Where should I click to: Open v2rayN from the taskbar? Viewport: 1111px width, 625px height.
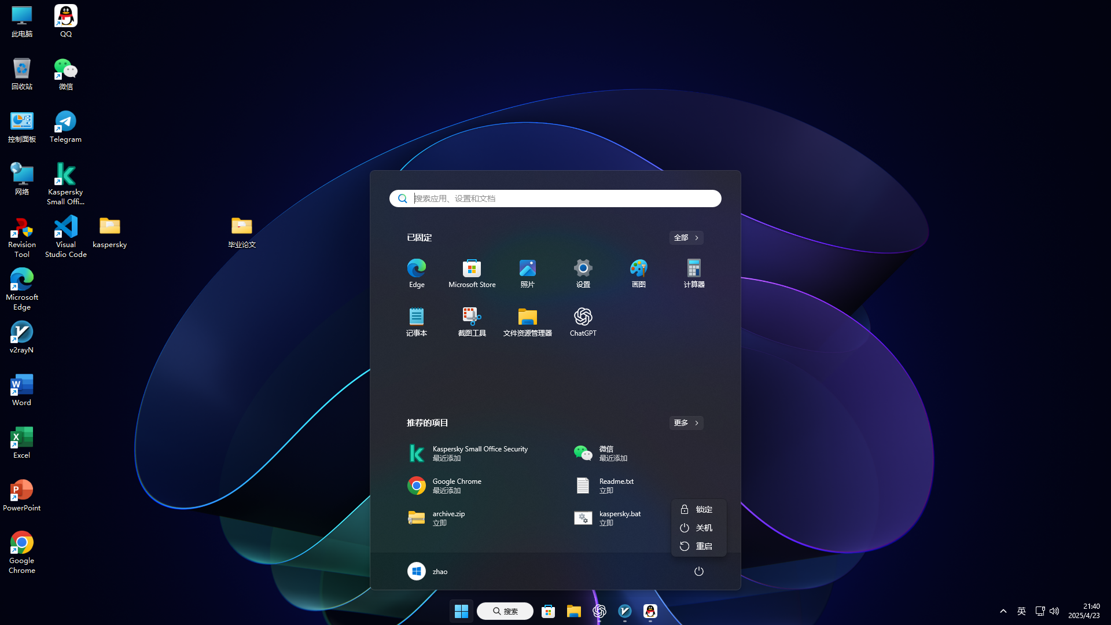point(624,611)
